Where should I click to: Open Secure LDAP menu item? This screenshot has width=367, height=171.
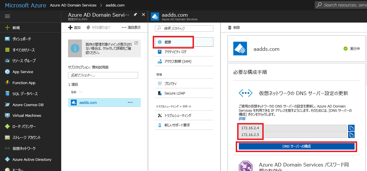(x=184, y=93)
